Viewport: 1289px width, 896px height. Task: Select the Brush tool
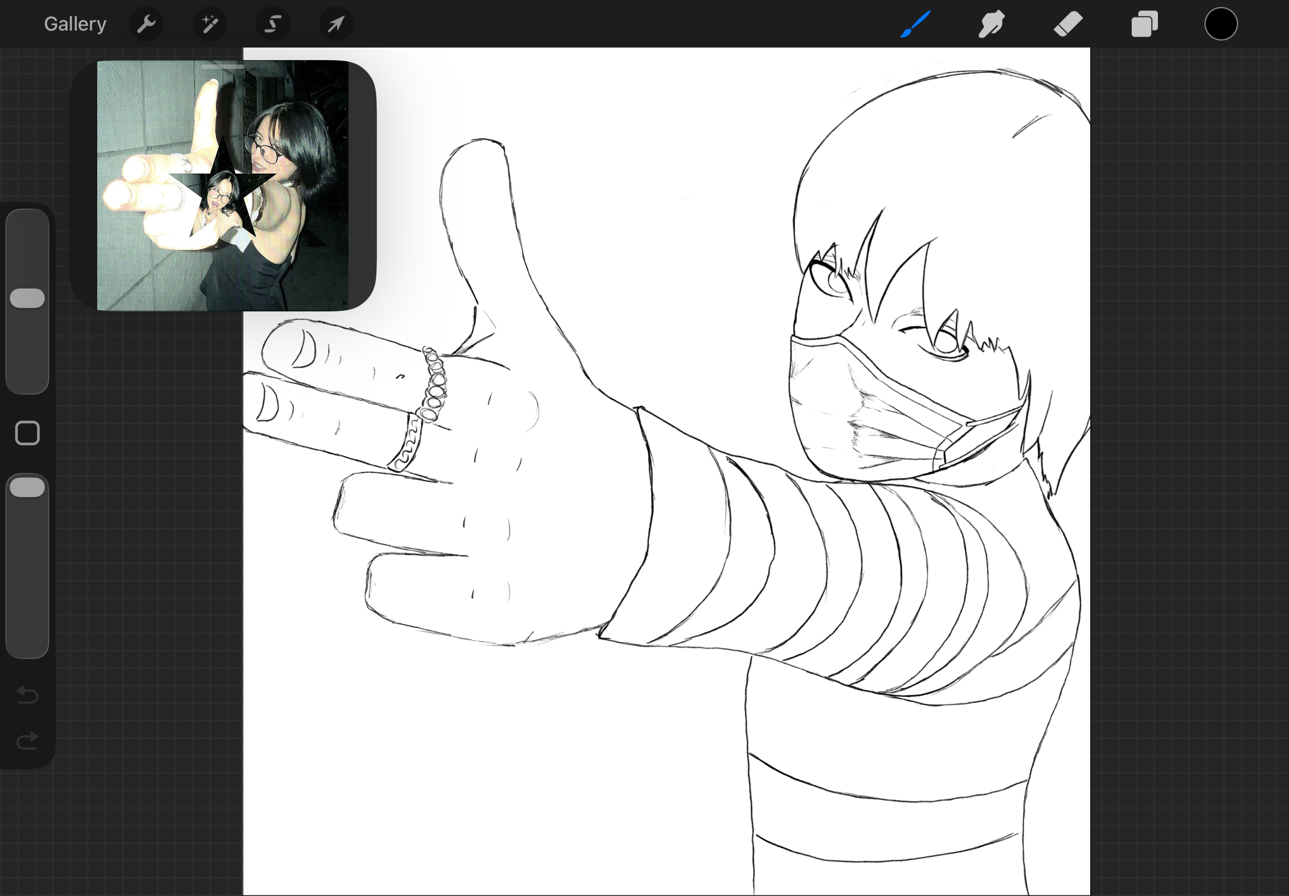[x=915, y=24]
